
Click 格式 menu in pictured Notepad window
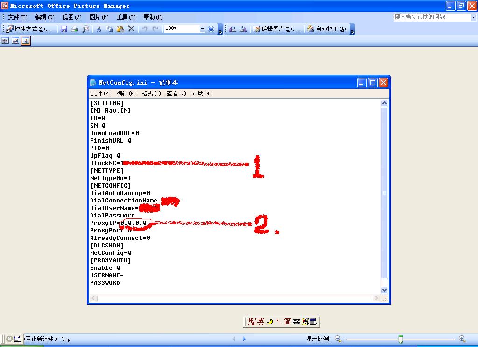point(151,94)
